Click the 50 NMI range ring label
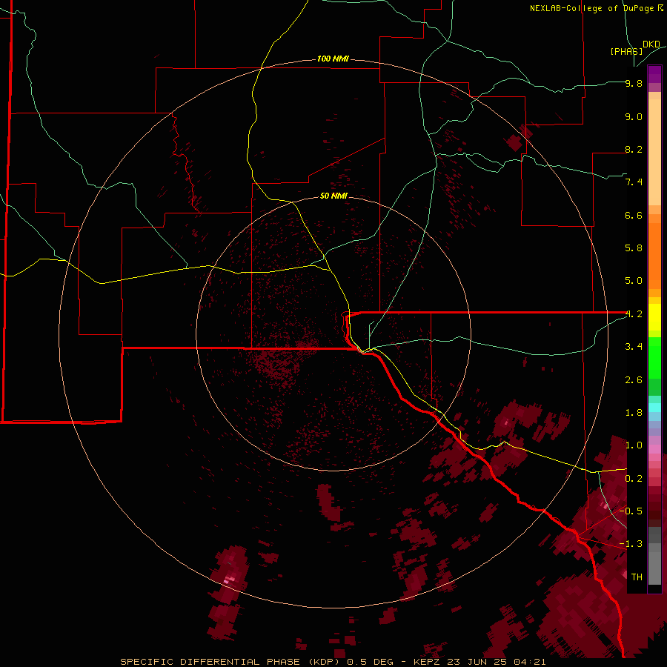This screenshot has height=667, width=667. point(333,196)
